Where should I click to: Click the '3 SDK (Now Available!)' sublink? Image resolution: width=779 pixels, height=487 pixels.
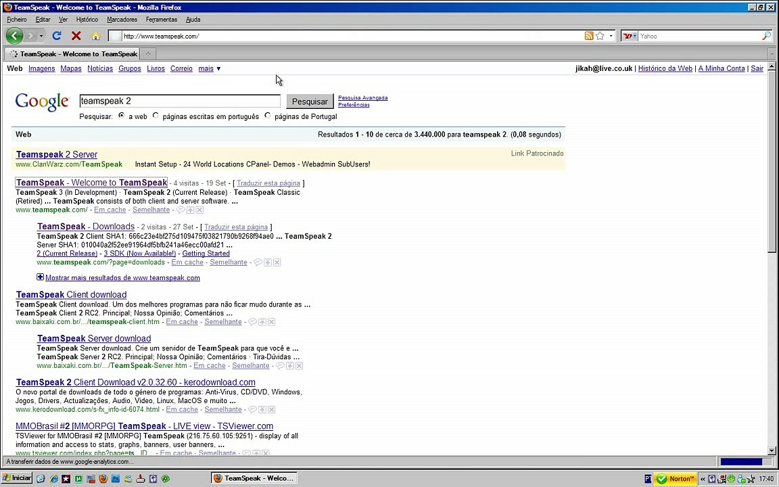pyautogui.click(x=139, y=254)
